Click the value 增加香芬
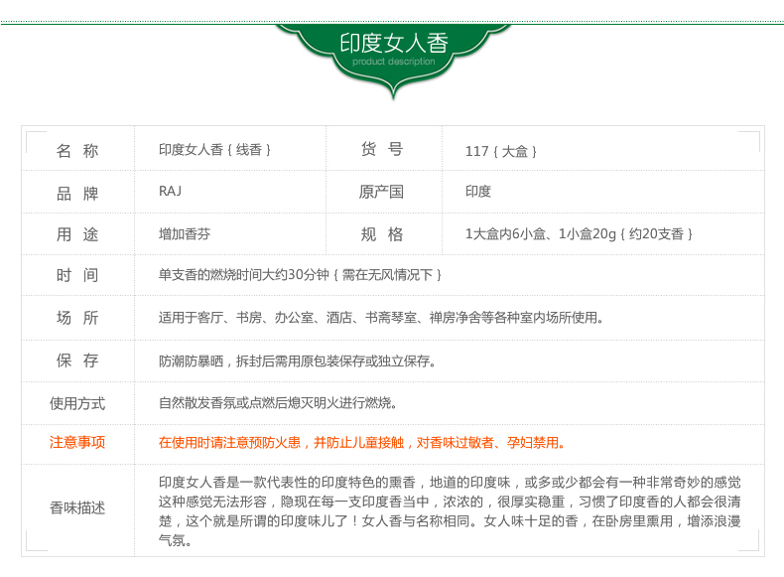 (x=185, y=233)
